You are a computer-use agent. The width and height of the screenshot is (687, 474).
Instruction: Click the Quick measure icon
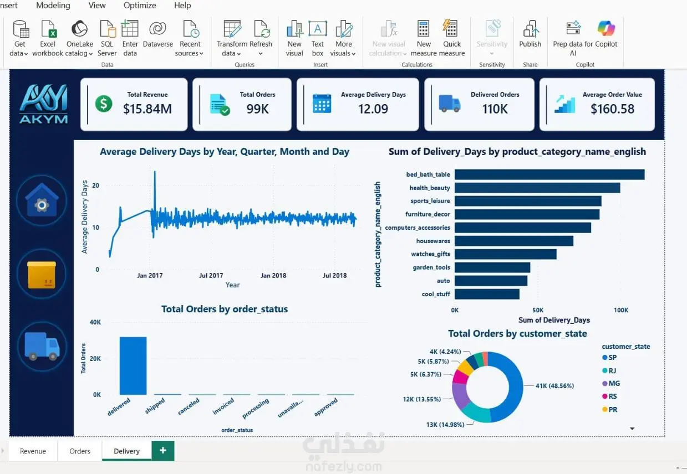(x=452, y=28)
